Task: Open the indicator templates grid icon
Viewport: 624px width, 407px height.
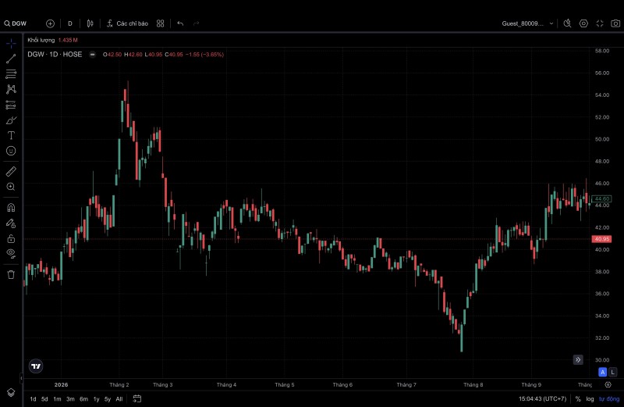Action: [161, 23]
